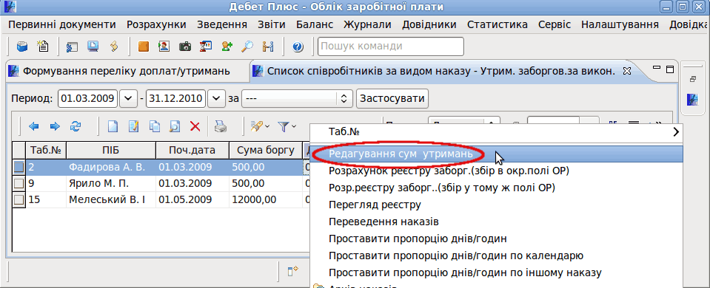710x288 pixels.
Task: Click the printer icon in list toolbar
Action: point(221,127)
